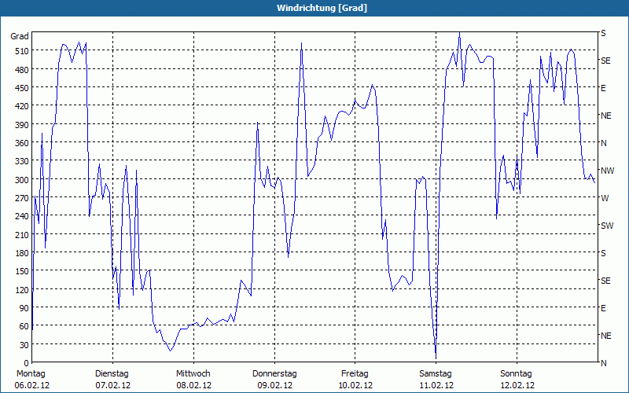Click the "N" compass label level with 360

pos(604,143)
